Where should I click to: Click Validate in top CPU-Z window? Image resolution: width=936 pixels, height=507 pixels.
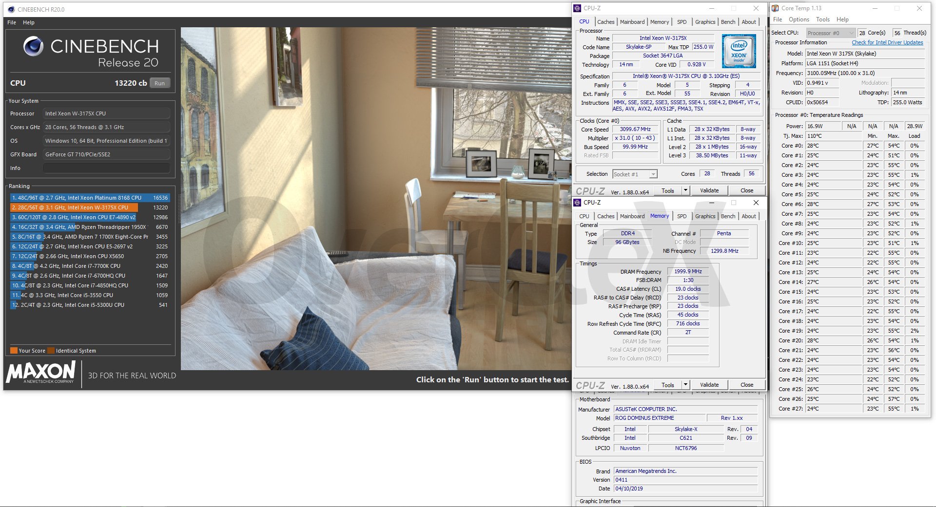tap(709, 190)
